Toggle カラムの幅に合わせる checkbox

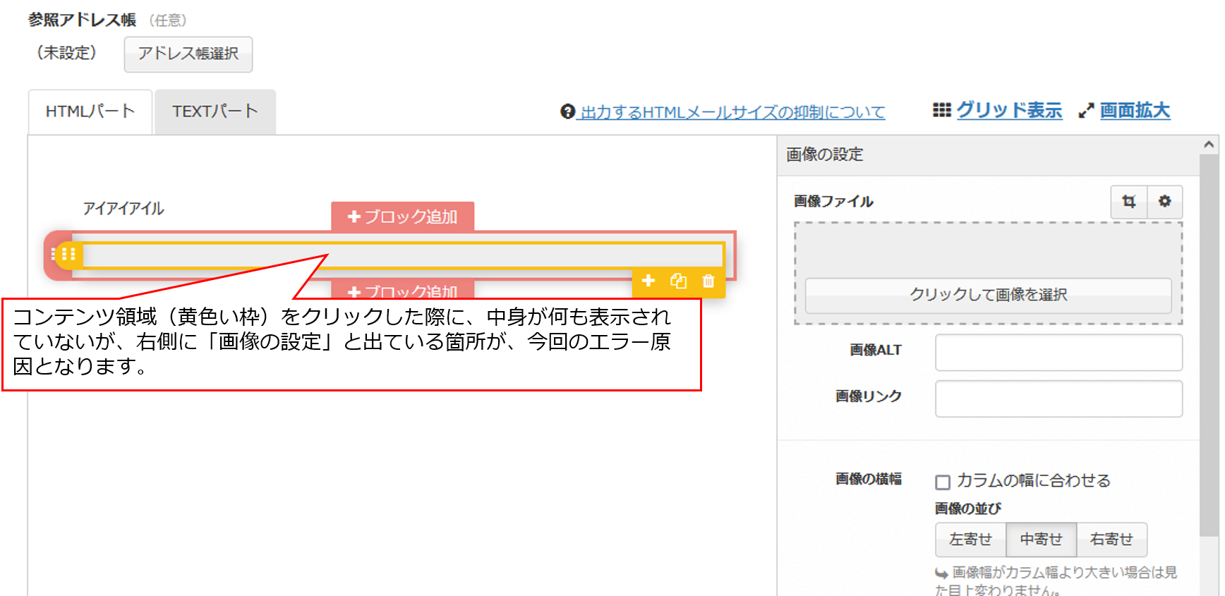click(x=943, y=482)
